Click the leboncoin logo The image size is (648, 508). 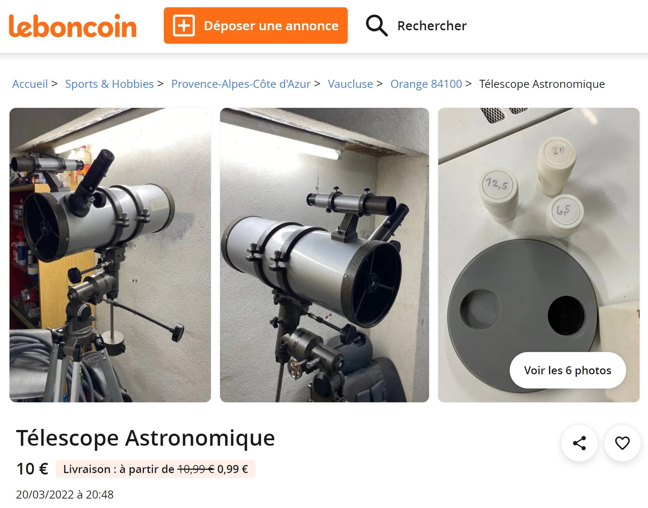point(73,26)
